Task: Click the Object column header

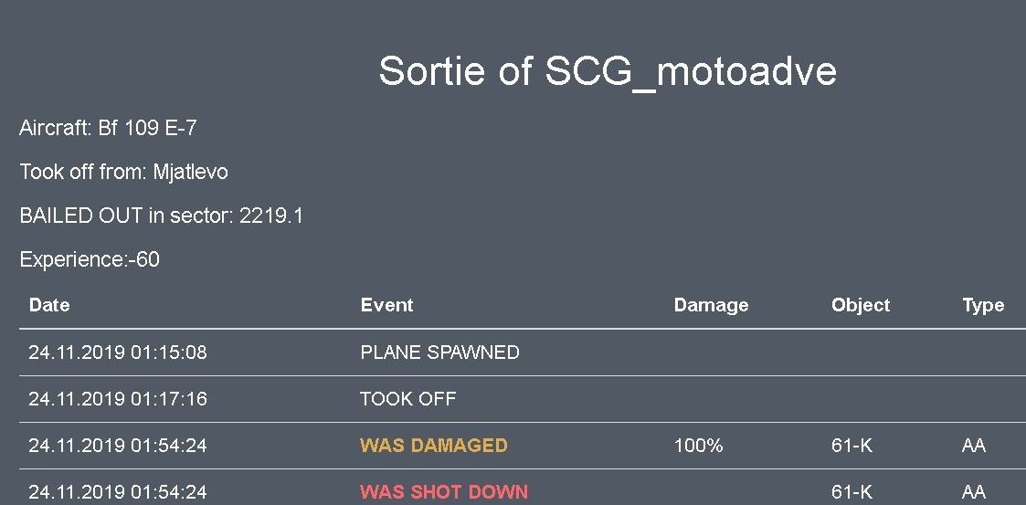Action: pyautogui.click(x=860, y=305)
